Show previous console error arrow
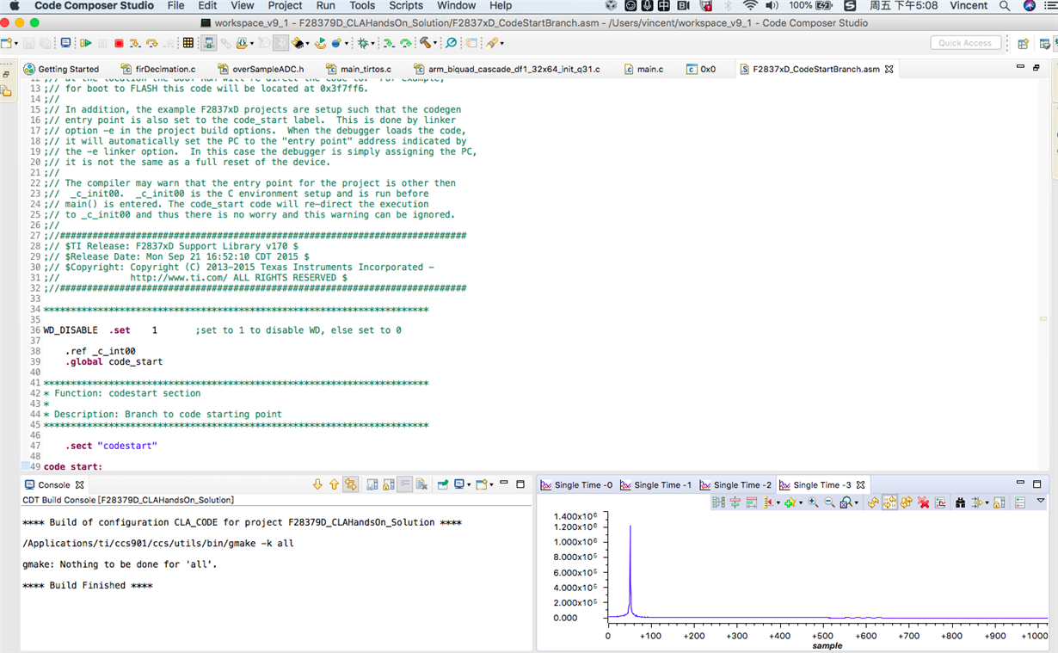Viewport: 1058px width, 653px height. (334, 484)
